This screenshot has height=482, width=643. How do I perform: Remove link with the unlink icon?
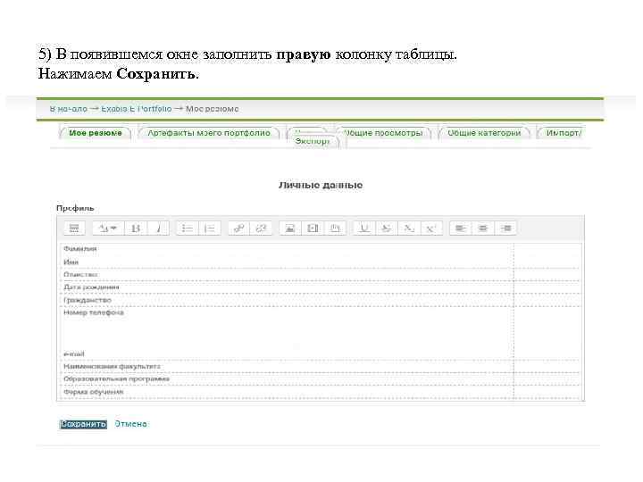click(261, 229)
